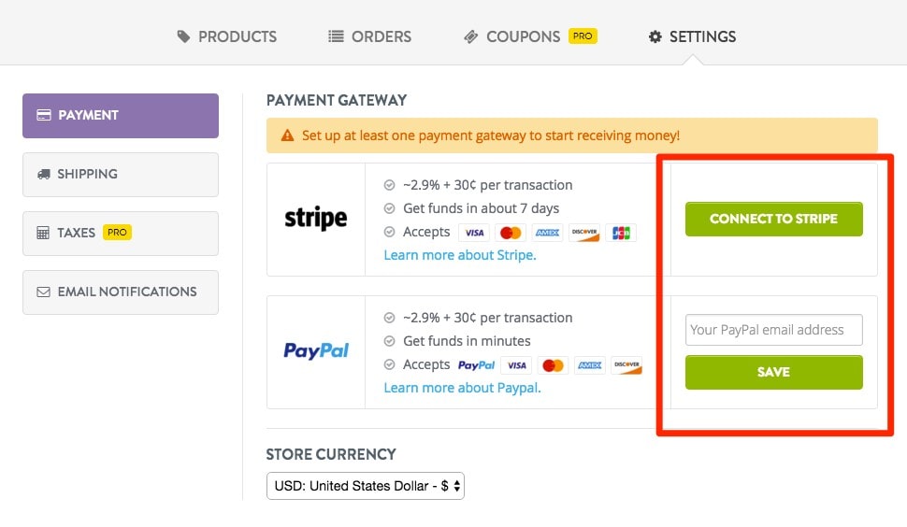The image size is (907, 527).
Task: Click the Visa card icon in Stripe row
Action: pyautogui.click(x=475, y=233)
